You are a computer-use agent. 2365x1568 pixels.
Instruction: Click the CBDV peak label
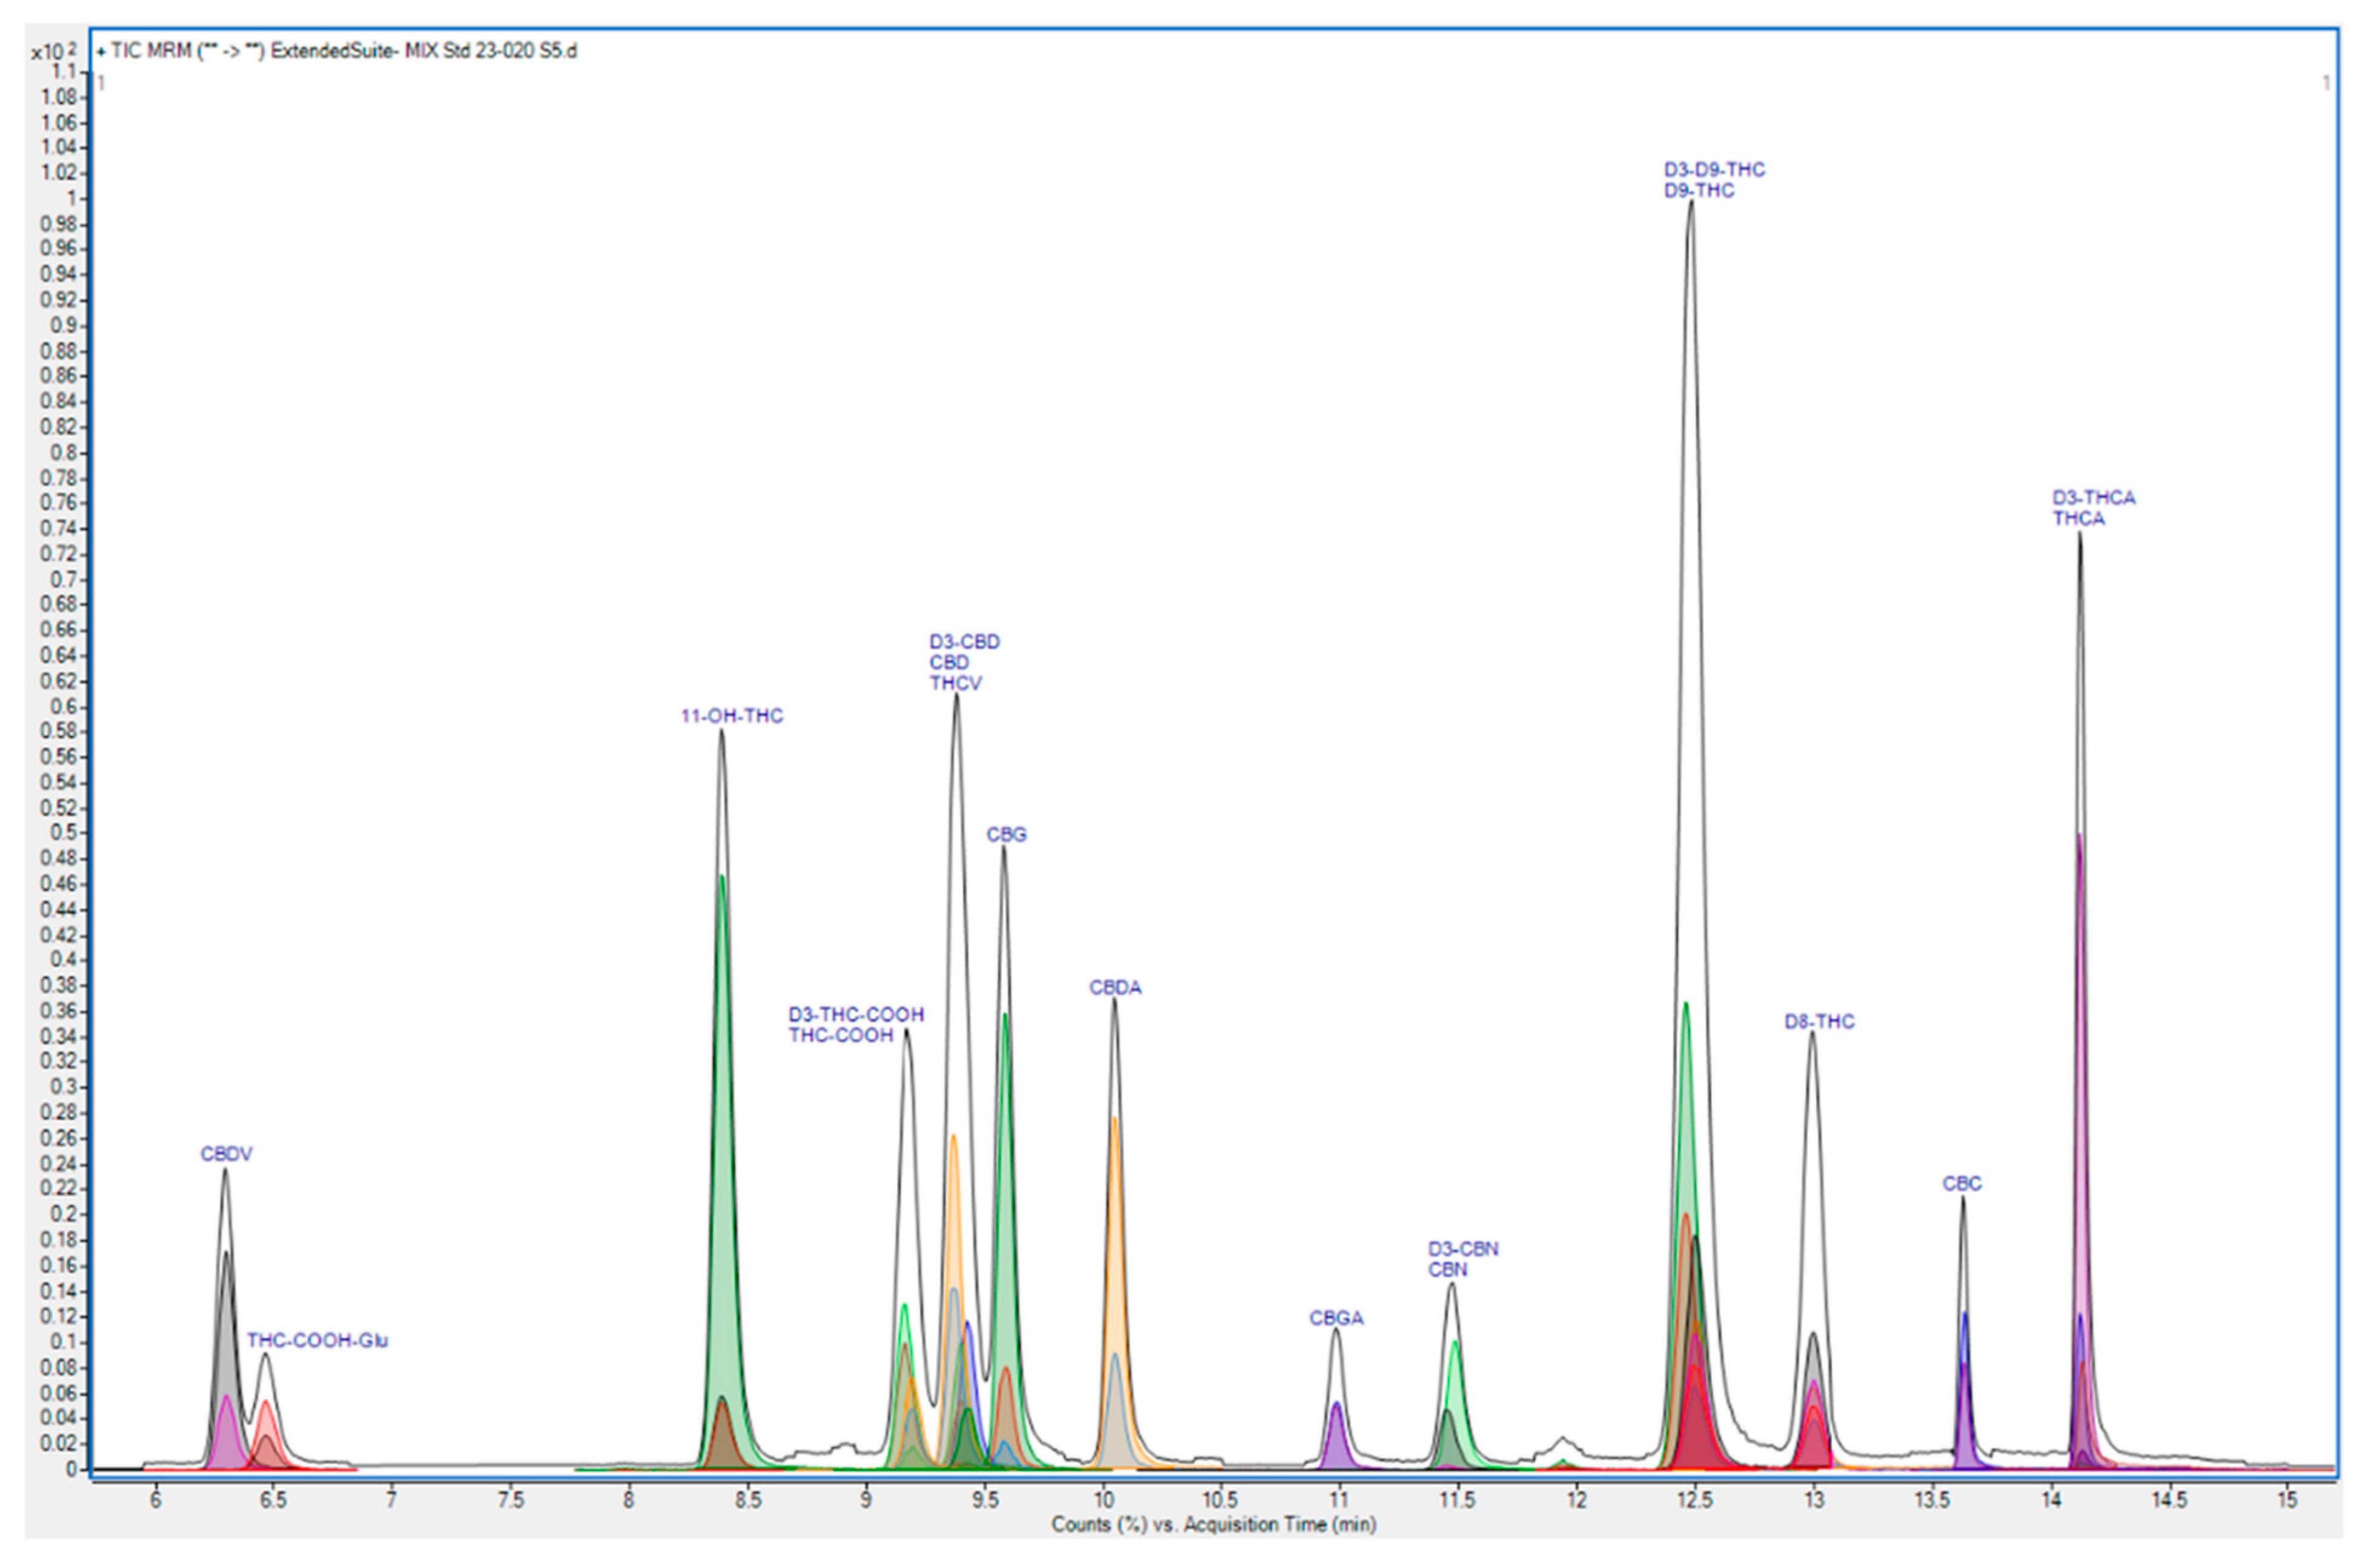click(226, 1154)
